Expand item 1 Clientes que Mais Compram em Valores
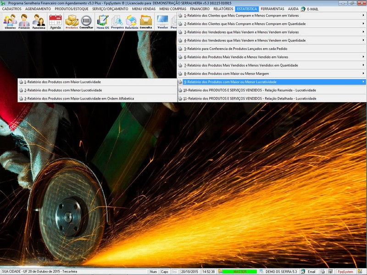367x275 pixels. click(x=241, y=16)
